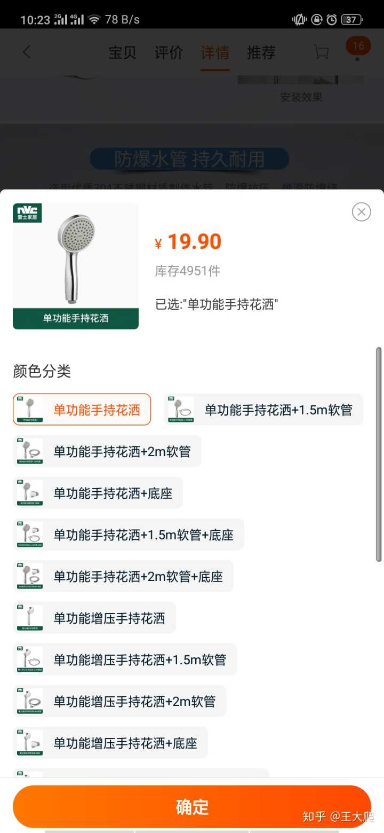Switch to the 宝贝 tab
This screenshot has width=384, height=833.
tap(122, 52)
